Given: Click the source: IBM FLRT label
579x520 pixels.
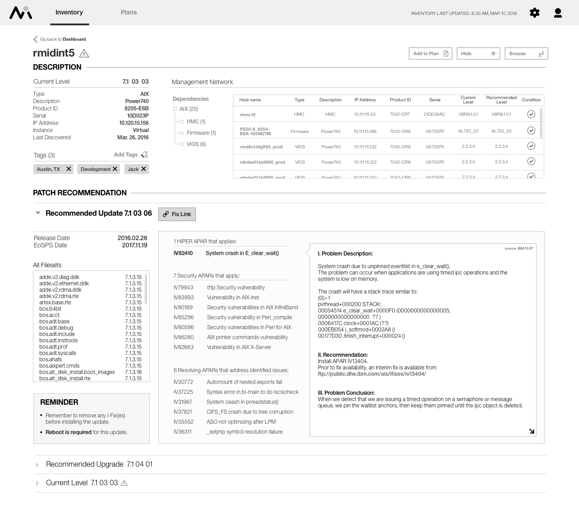Looking at the screenshot, I should pyautogui.click(x=519, y=248).
